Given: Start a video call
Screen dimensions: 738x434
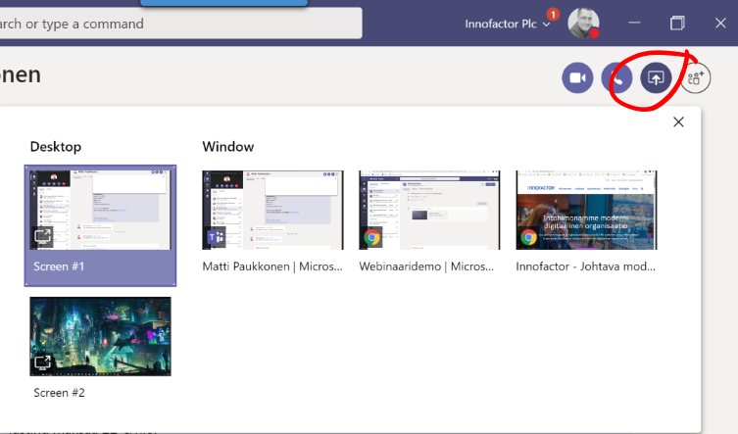Looking at the screenshot, I should (578, 77).
